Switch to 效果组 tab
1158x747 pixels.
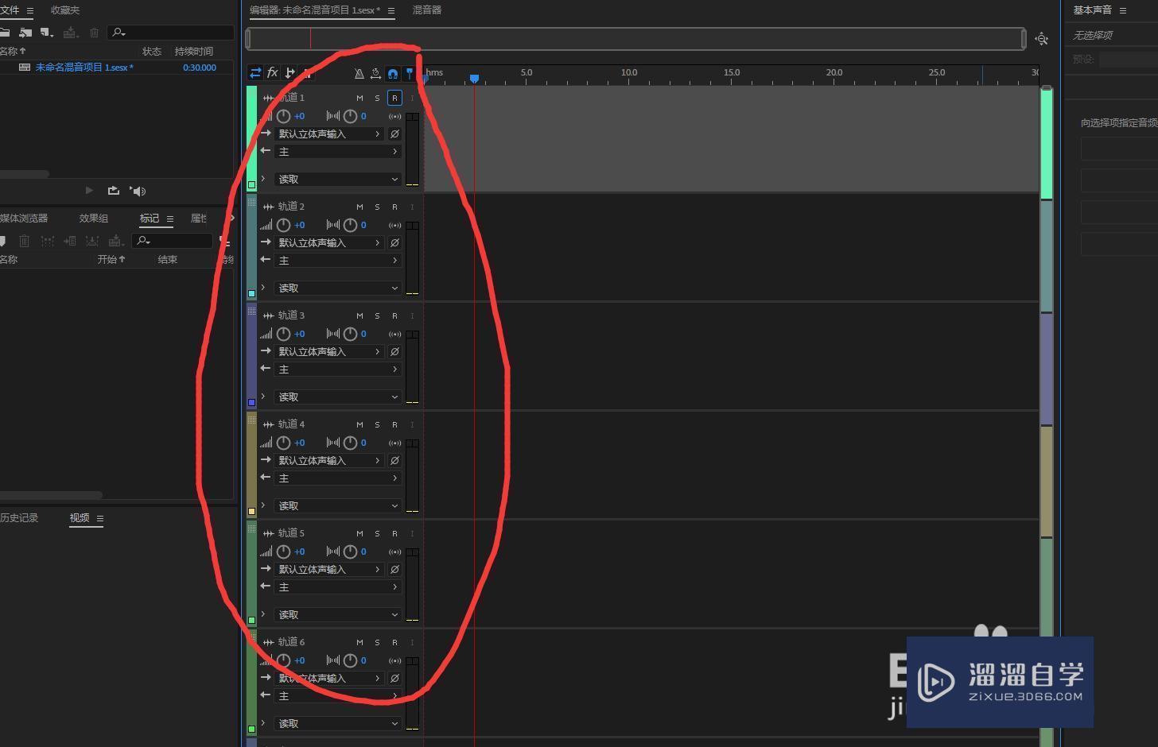[93, 219]
